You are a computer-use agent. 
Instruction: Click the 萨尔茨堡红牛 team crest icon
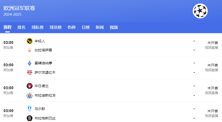click(x=30, y=72)
